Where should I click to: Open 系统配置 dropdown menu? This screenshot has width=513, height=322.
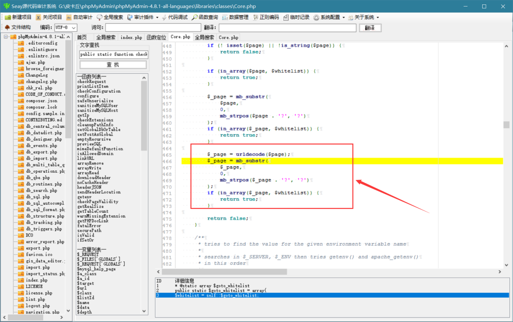click(329, 17)
